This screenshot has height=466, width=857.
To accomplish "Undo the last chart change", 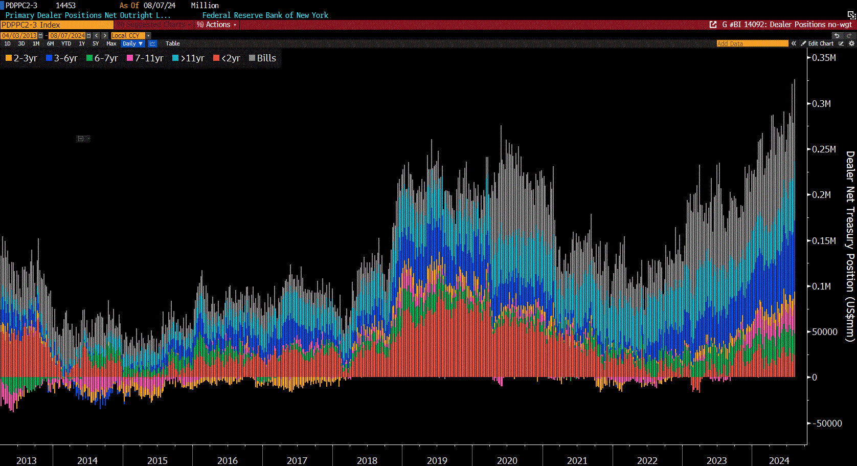I will click(x=837, y=35).
